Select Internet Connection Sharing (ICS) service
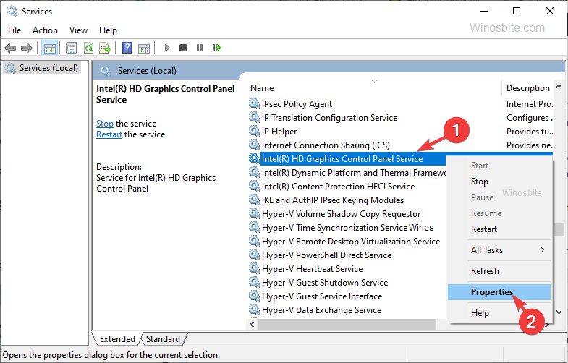This screenshot has height=363, width=568. 326,145
